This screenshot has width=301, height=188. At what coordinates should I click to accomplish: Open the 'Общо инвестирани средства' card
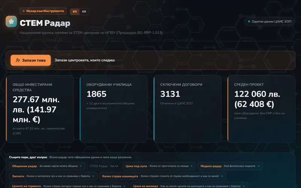[x=40, y=109]
